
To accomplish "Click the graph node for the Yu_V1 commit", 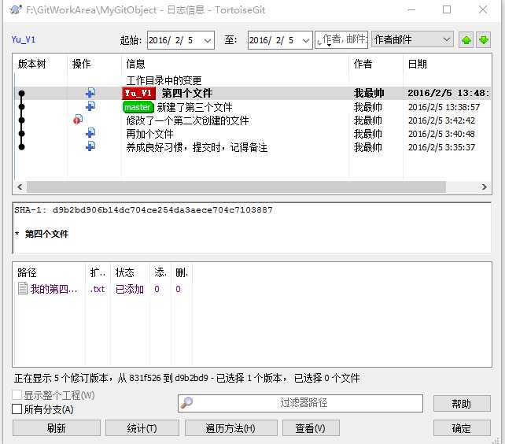I will pyautogui.click(x=21, y=93).
